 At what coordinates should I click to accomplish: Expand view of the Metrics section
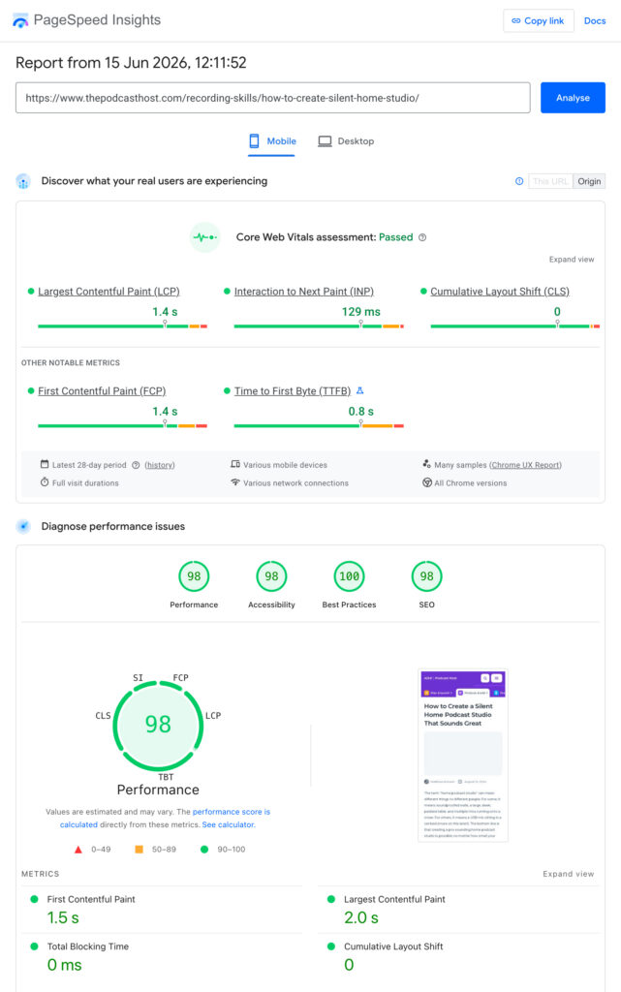568,874
